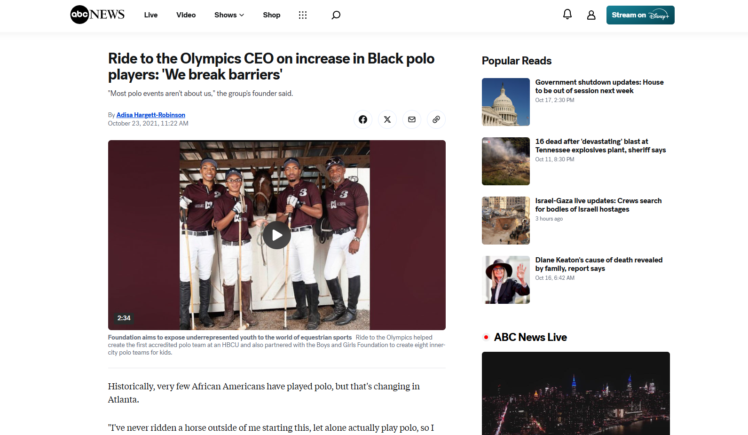The width and height of the screenshot is (748, 435).
Task: Share article on Facebook
Action: [x=363, y=119]
